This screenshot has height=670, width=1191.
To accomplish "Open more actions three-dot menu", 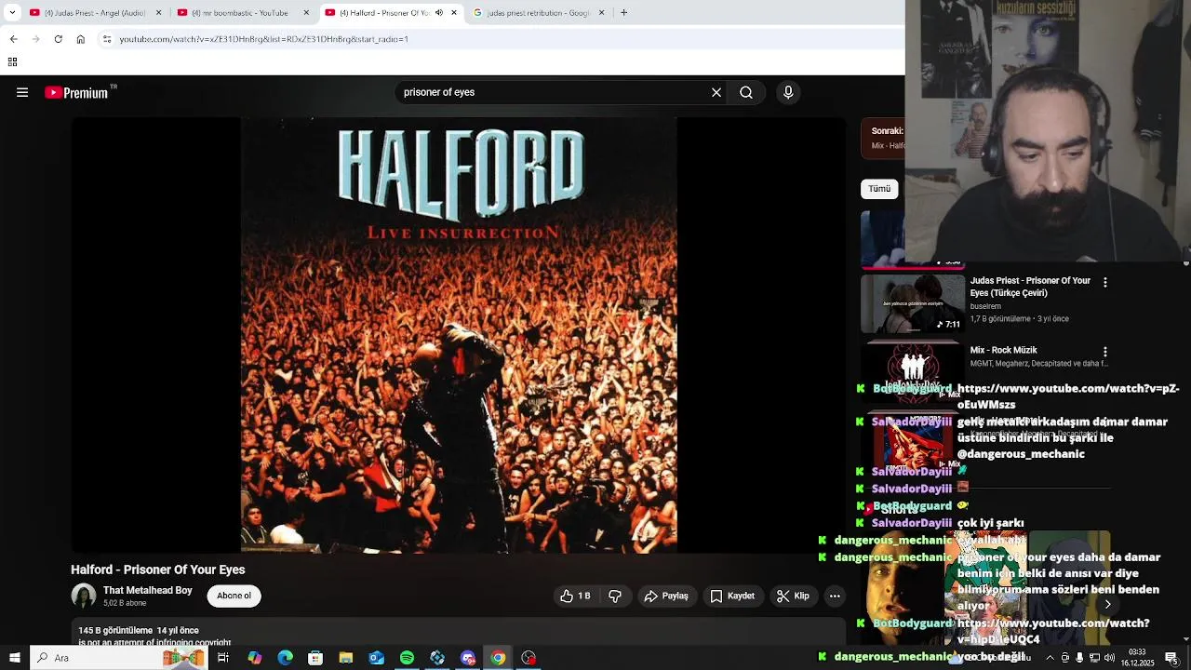I will (835, 596).
